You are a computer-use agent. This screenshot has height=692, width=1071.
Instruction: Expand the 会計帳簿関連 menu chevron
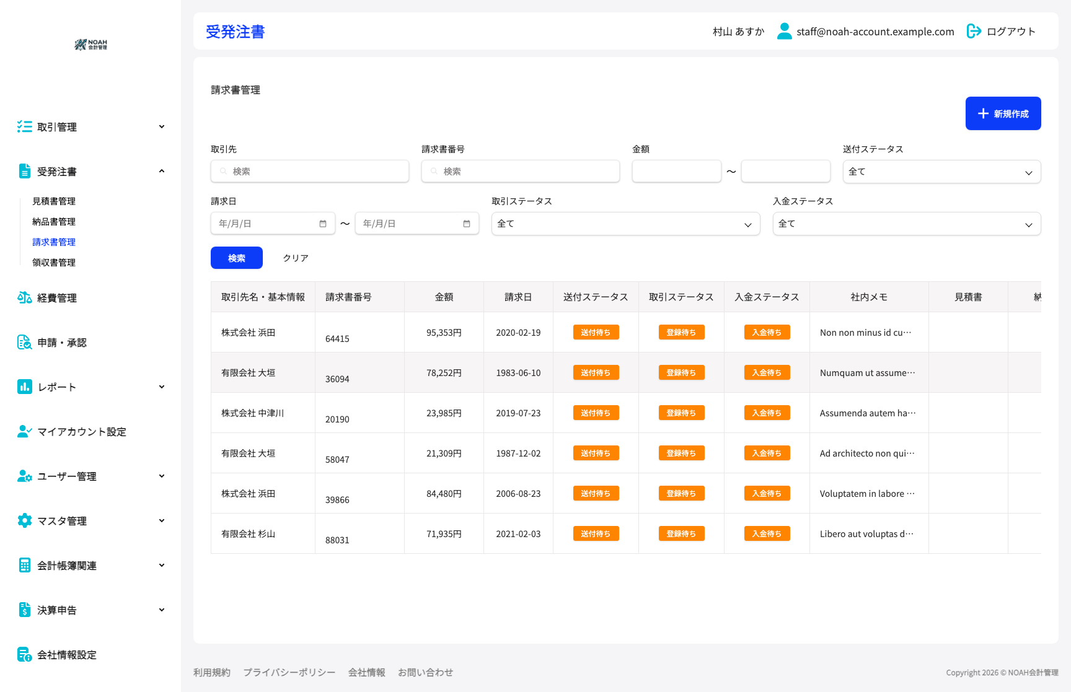coord(162,565)
